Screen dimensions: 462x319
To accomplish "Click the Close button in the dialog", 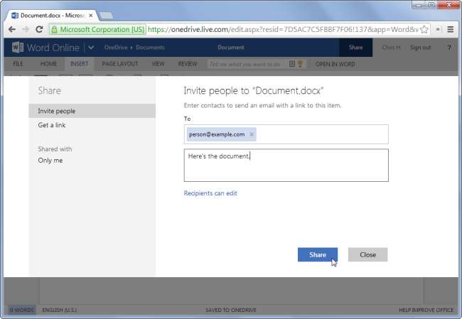I will tap(367, 254).
